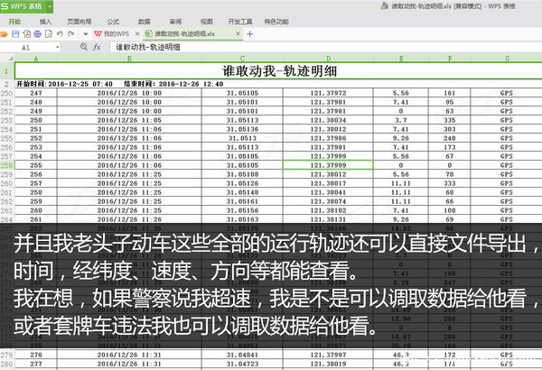Click the zoom magnifier icon beside fx
This screenshot has width=542, height=370.
(x=82, y=45)
